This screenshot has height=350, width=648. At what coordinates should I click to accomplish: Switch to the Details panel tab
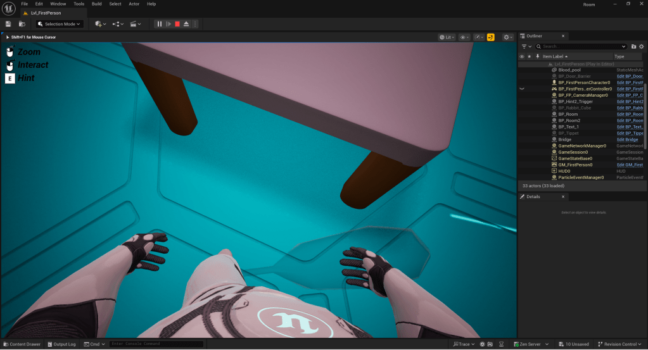[533, 197]
